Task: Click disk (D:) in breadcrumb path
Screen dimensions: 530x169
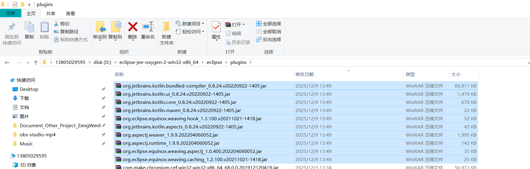Action: coord(102,62)
